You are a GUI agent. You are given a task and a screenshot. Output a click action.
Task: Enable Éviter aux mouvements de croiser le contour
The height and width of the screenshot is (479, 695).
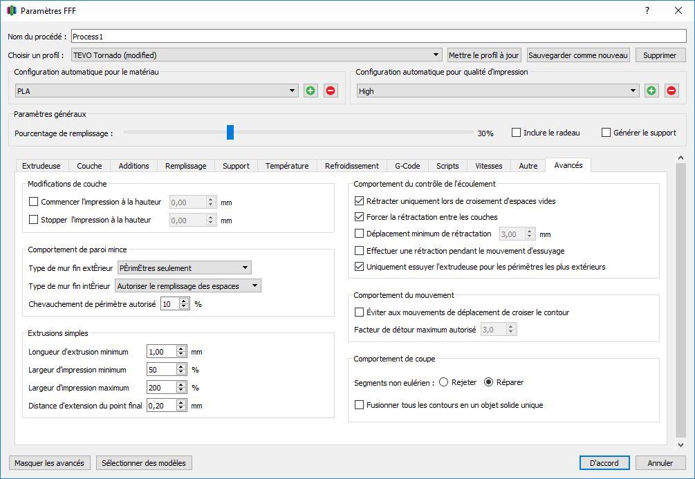(x=360, y=312)
